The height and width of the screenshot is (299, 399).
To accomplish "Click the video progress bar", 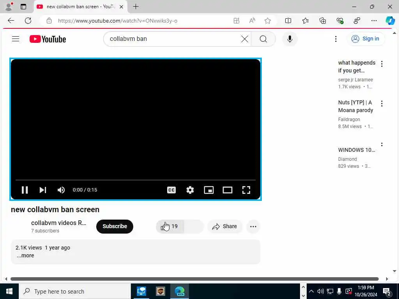I will 135,180.
